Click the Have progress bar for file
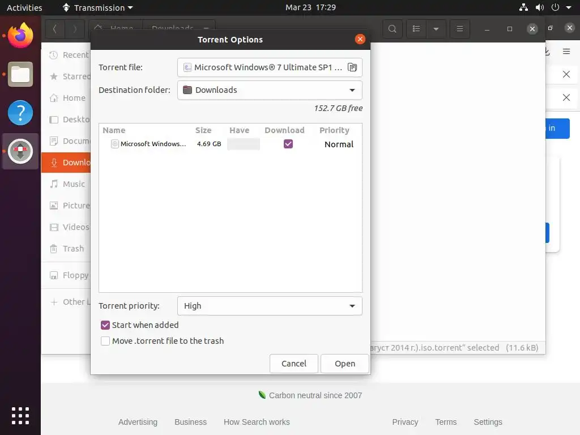580x435 pixels. pos(244,144)
